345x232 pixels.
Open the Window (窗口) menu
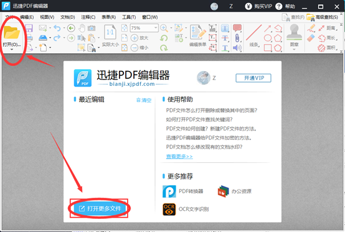[150, 17]
